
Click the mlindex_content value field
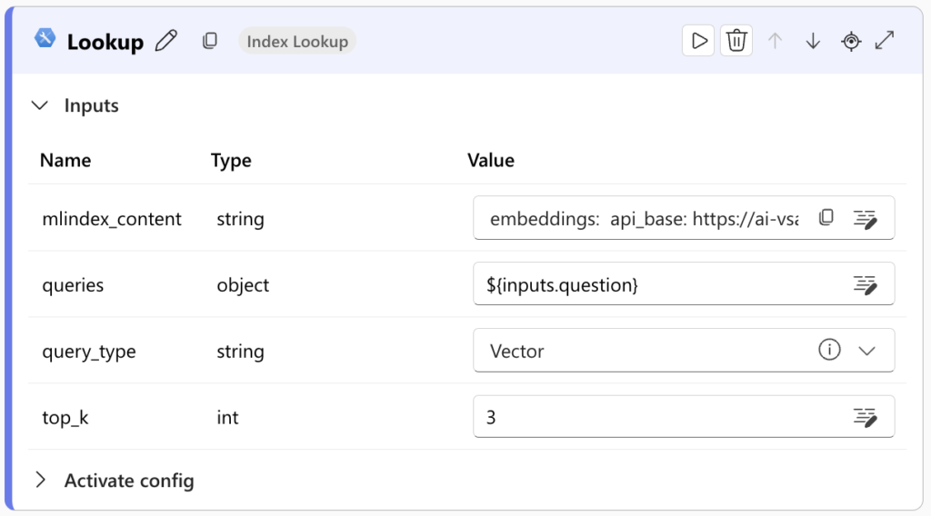pyautogui.click(x=684, y=218)
